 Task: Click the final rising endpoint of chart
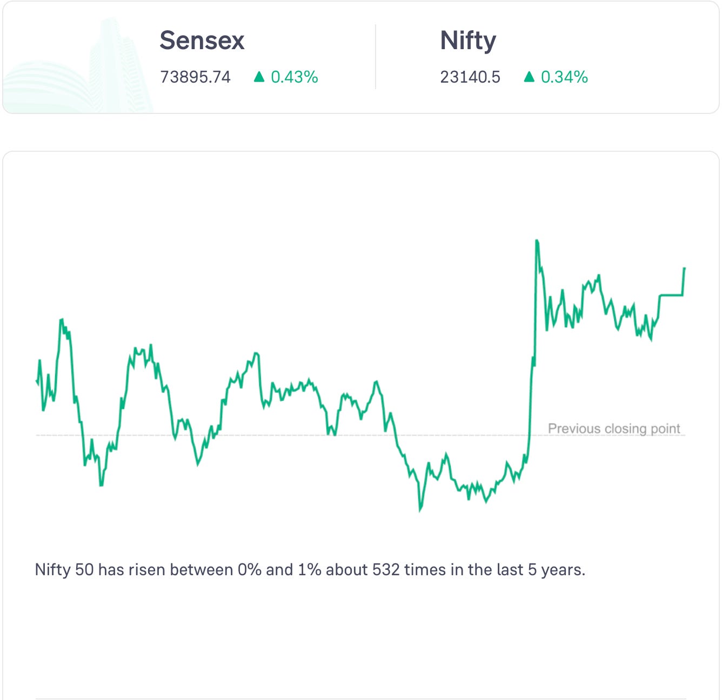click(684, 269)
